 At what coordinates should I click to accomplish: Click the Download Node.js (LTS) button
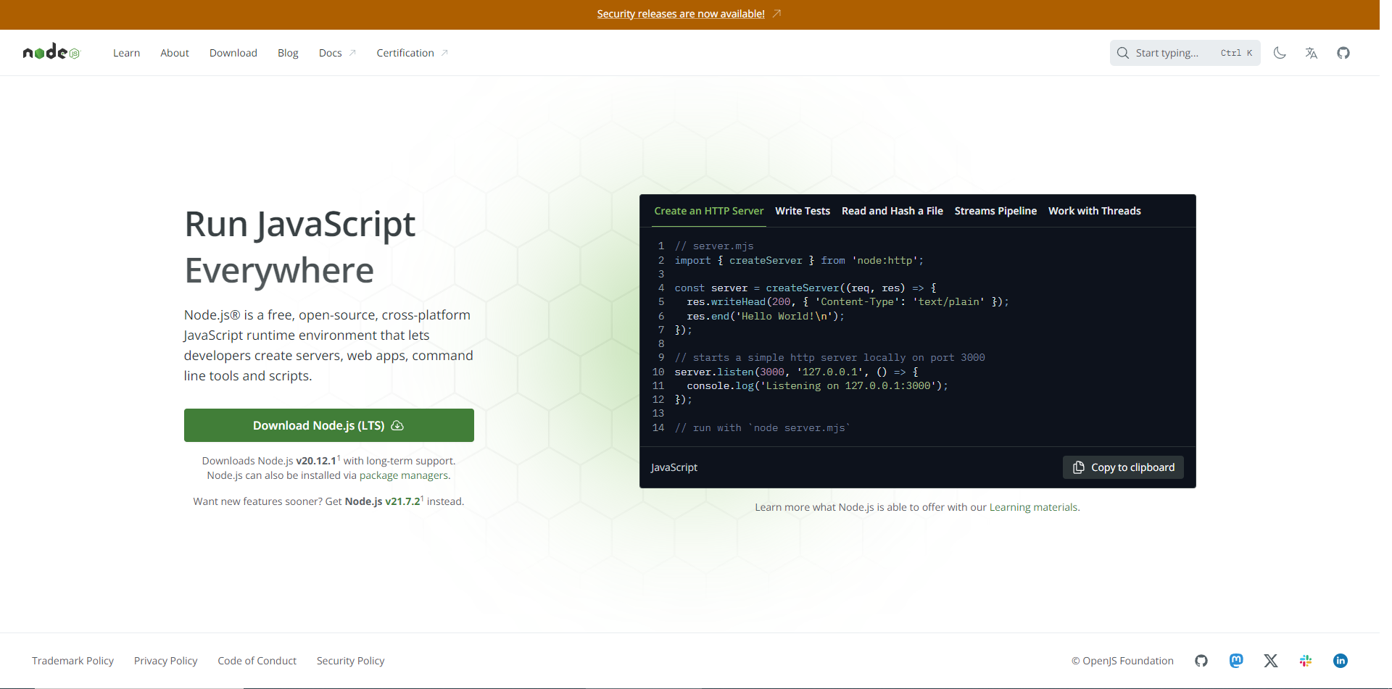pos(329,425)
